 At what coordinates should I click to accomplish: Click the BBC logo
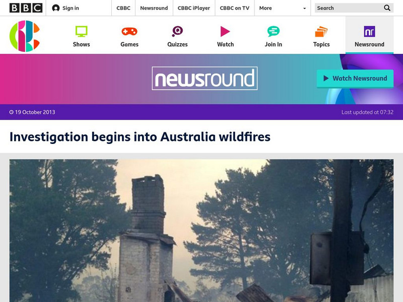coord(26,8)
